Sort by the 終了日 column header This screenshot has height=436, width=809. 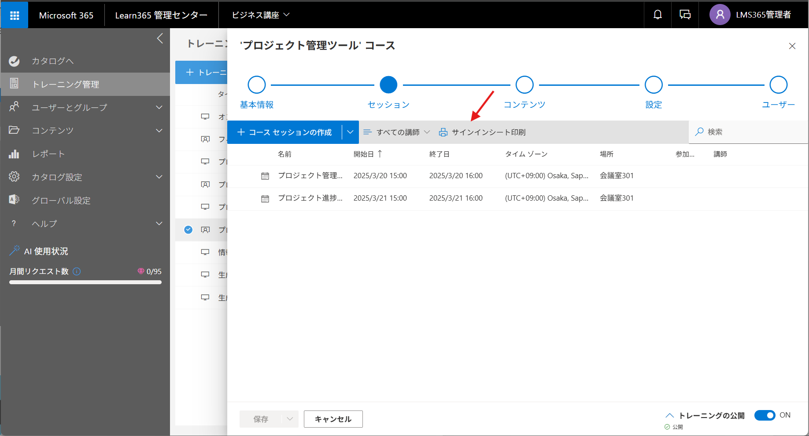click(439, 154)
